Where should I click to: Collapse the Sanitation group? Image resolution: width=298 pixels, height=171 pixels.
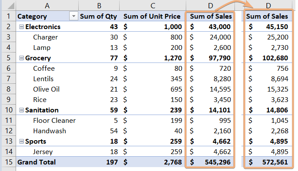click(x=21, y=110)
